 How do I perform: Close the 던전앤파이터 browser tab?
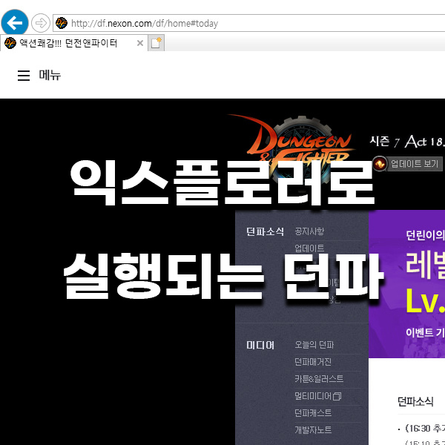140,43
